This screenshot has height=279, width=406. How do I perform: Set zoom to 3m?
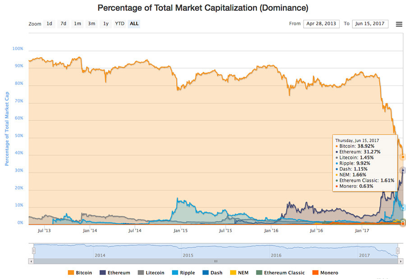pos(92,24)
